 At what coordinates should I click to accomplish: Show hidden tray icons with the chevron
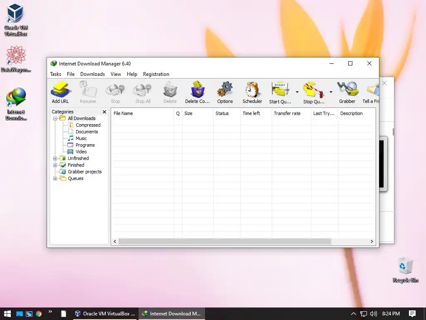tap(354, 314)
